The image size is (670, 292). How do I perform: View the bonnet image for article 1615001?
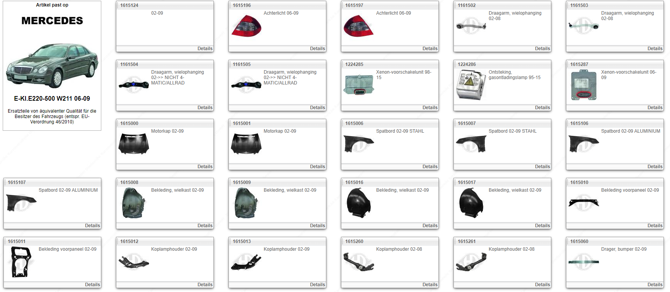click(246, 144)
